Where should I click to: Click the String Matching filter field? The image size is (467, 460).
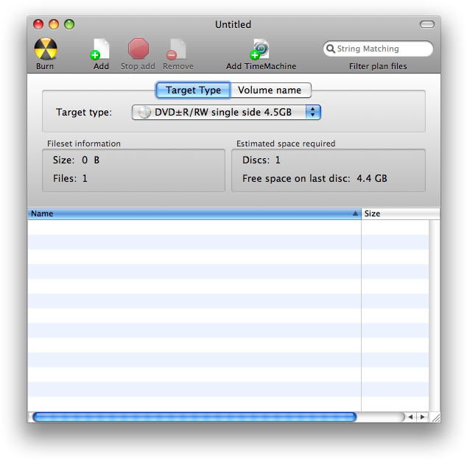(378, 49)
